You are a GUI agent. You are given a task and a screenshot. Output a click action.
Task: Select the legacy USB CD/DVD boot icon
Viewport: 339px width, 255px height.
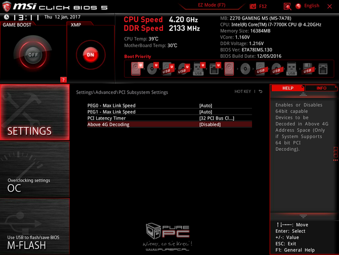(x=276, y=69)
